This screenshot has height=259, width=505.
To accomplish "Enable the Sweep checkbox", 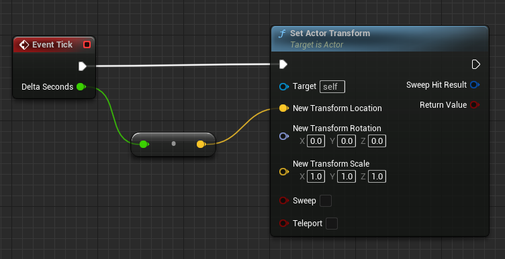I will point(326,201).
